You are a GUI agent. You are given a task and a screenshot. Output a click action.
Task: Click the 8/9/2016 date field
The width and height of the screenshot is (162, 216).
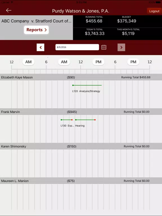[77, 47]
